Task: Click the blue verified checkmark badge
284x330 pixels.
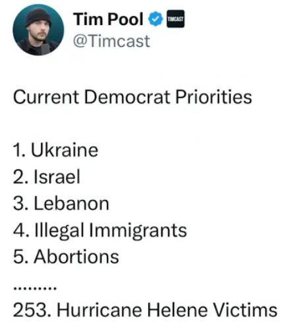Action: tap(156, 19)
